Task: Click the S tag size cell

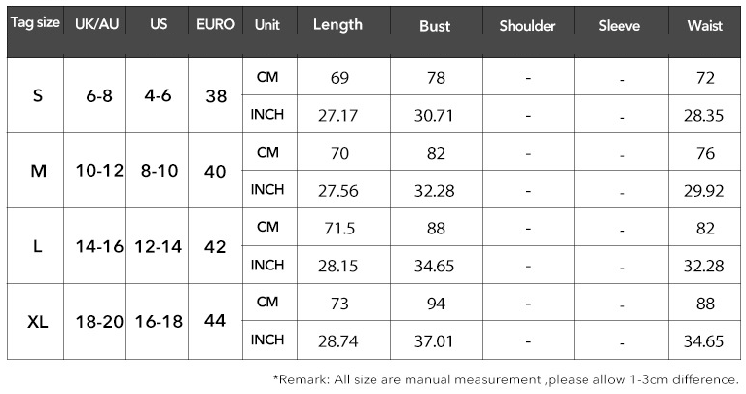Action: pos(37,96)
